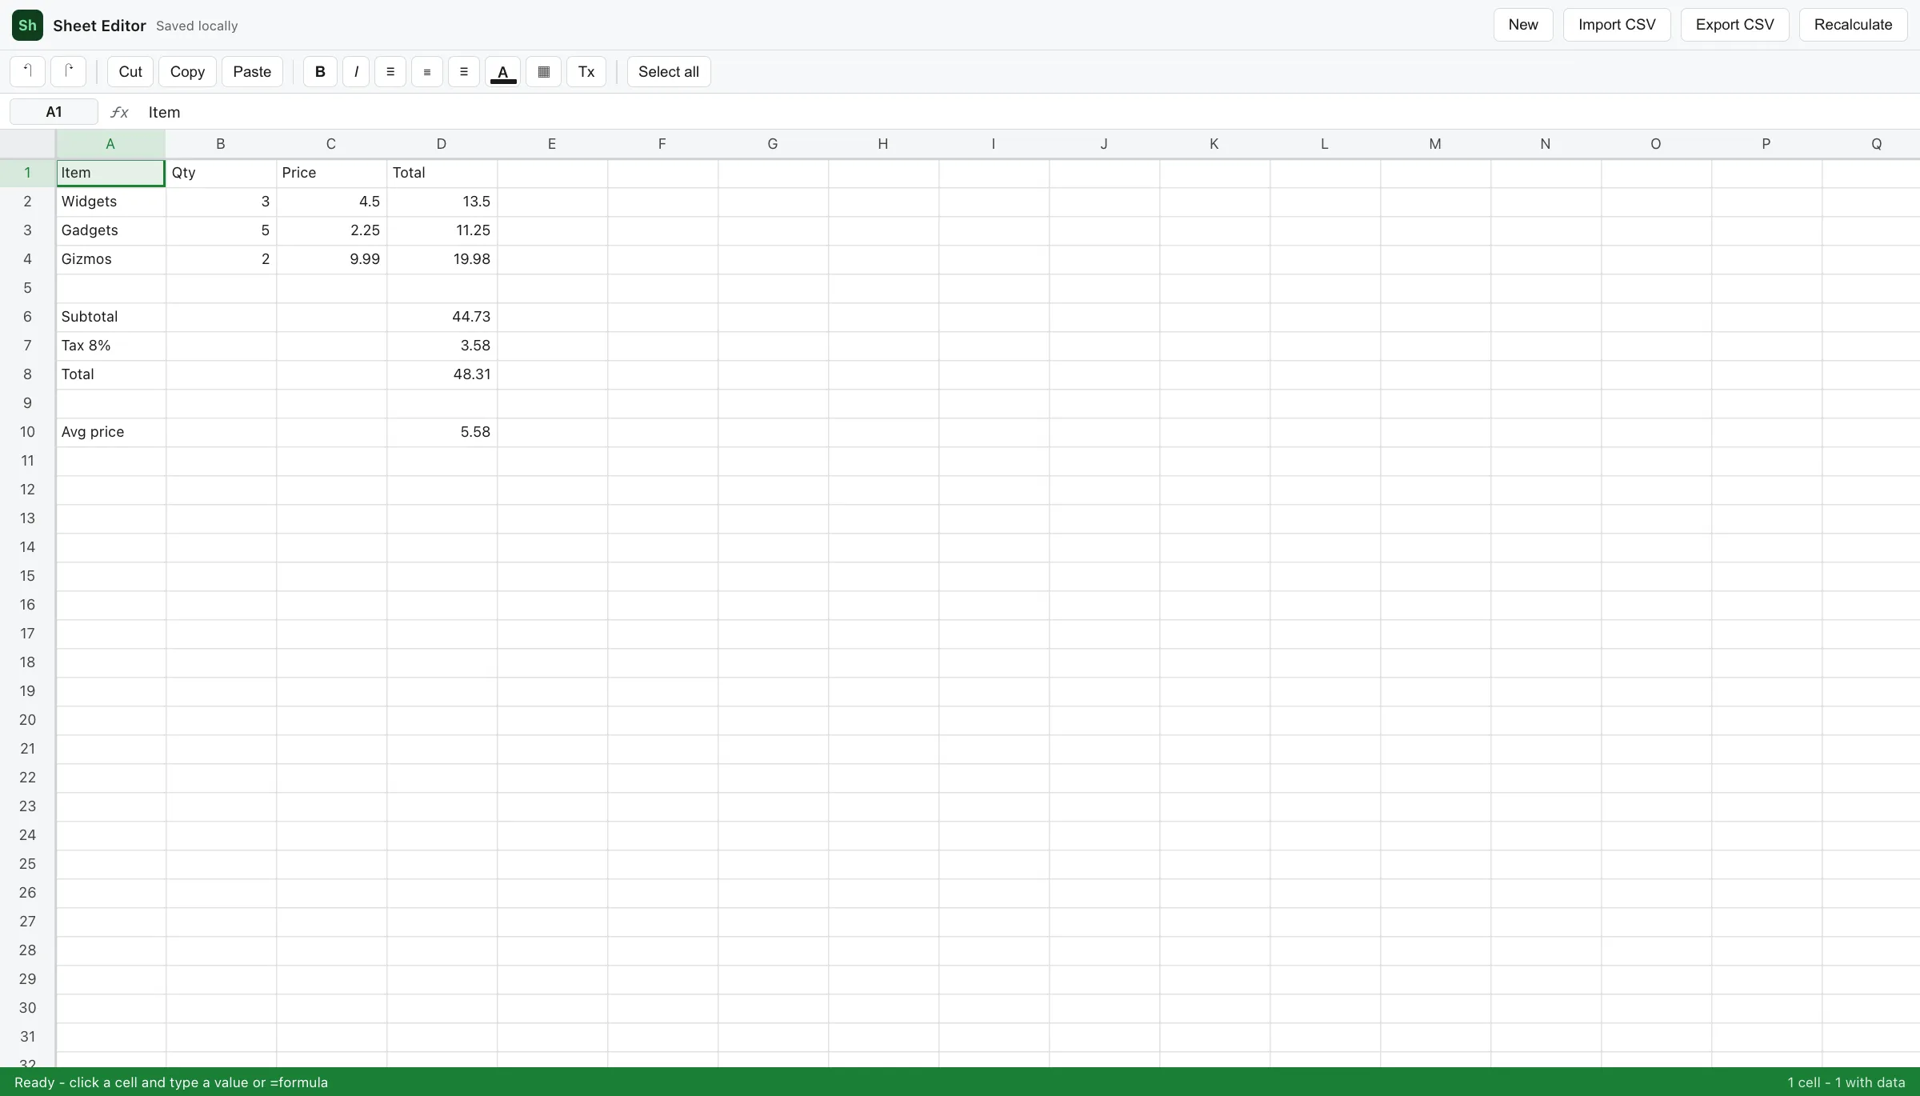Select column E header

click(x=552, y=144)
